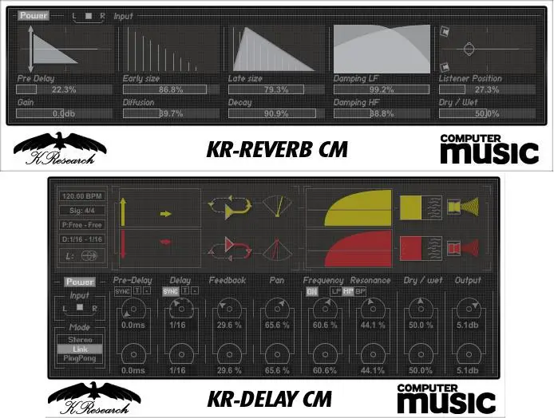Image resolution: width=554 pixels, height=418 pixels.
Task: Click the red vertical arrow in delay display
Action: [123, 244]
